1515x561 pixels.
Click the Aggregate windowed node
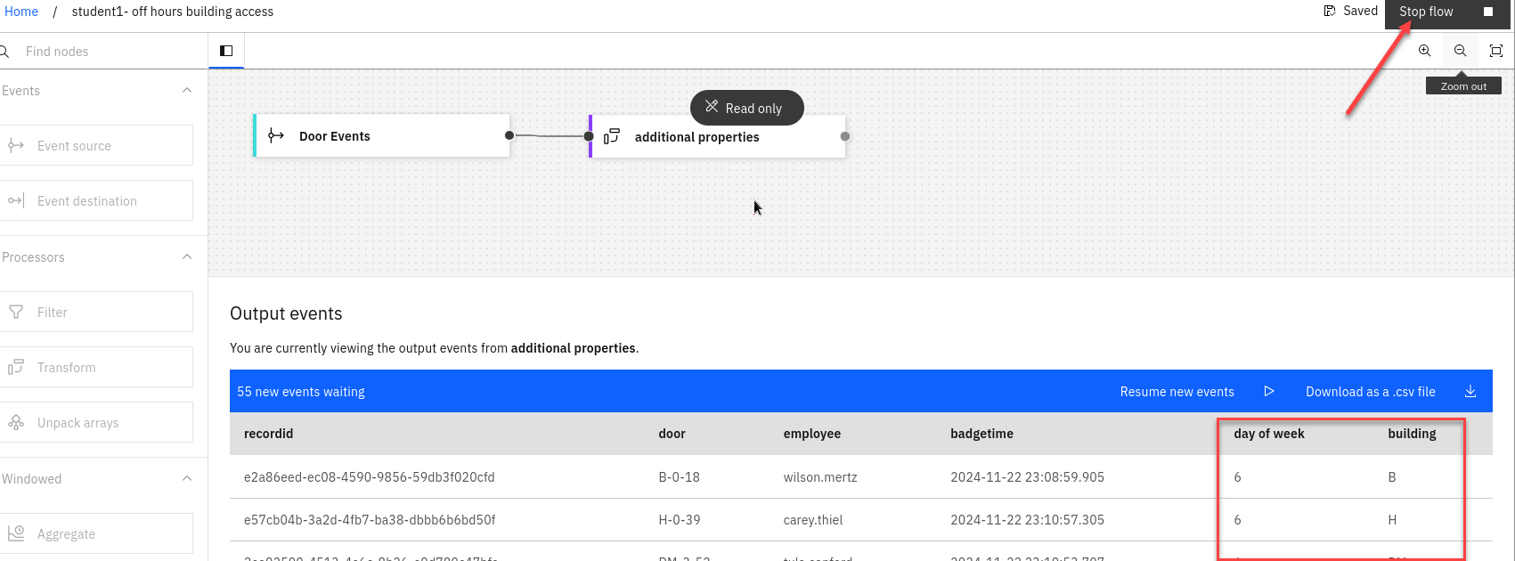96,534
